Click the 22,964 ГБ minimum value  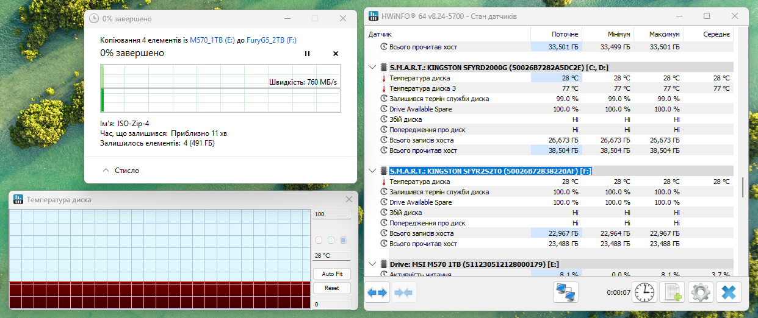[x=615, y=233]
